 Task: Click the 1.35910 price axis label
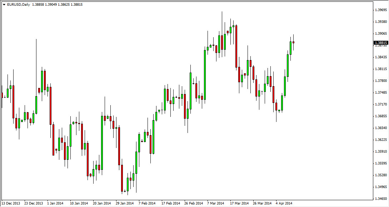pos(381,151)
